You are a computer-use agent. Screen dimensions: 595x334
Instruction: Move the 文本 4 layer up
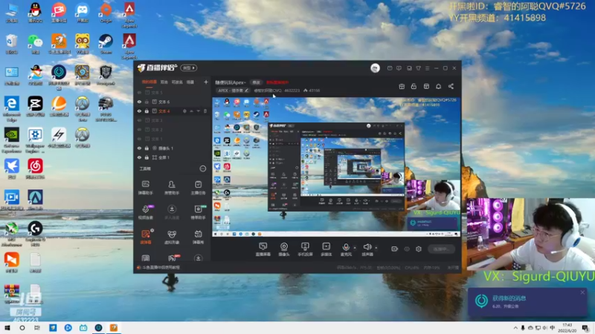pos(191,111)
